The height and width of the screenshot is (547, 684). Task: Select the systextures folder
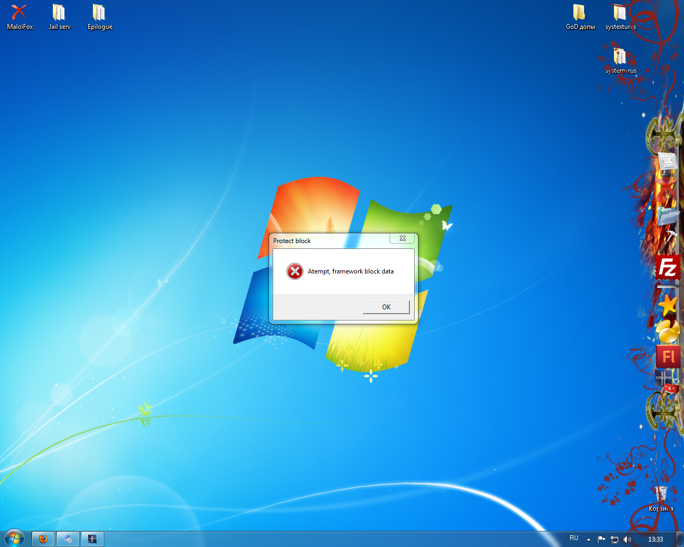pos(620,17)
